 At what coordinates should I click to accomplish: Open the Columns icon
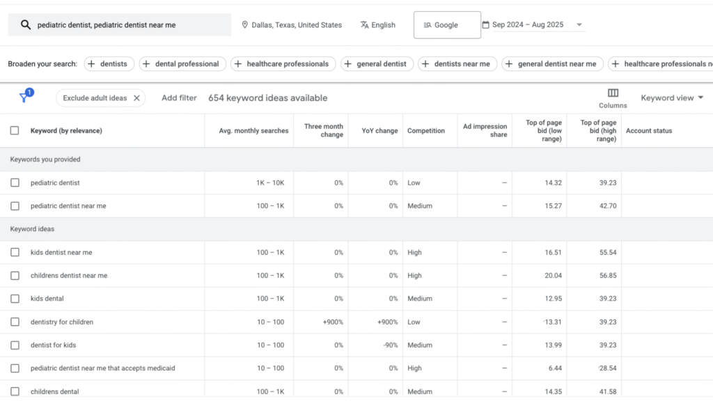613,93
